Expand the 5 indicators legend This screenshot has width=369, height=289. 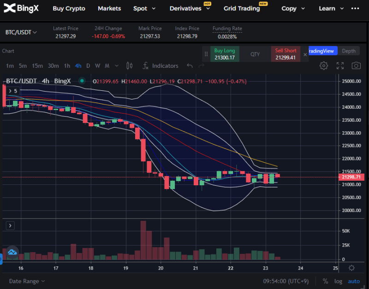tap(13, 91)
